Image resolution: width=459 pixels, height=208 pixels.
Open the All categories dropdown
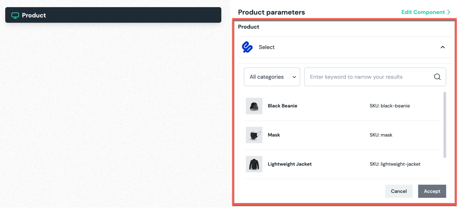[272, 77]
